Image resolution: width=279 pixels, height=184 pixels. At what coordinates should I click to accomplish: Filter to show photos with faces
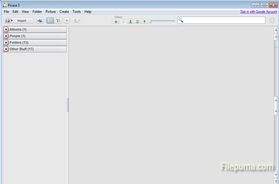[130, 22]
